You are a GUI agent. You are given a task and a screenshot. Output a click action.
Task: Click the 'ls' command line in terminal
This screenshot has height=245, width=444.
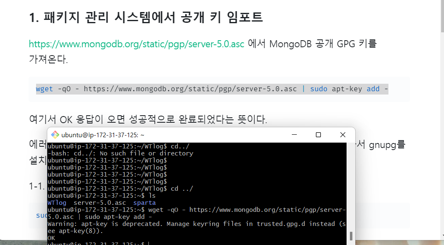(x=102, y=196)
